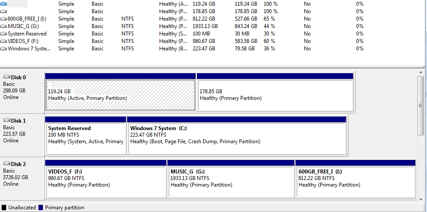Screen dimensions: 427x212
Task: Click the 1933.13 GB capacity cell
Action: point(205,26)
